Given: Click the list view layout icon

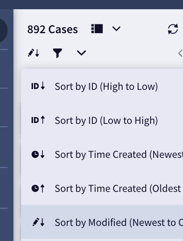Looking at the screenshot, I should [97, 29].
